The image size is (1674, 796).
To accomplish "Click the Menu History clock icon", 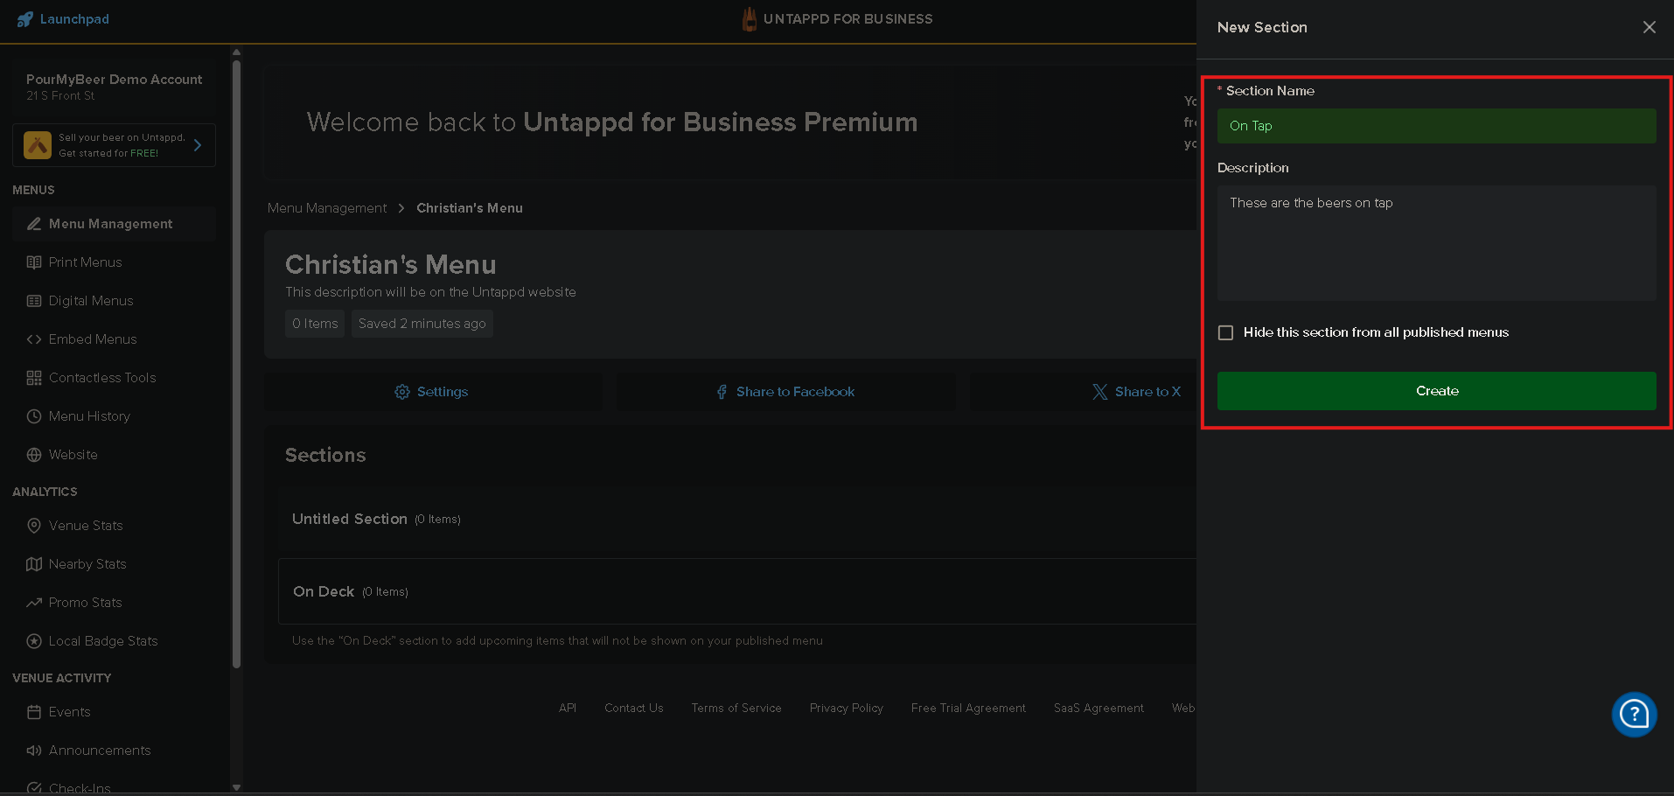I will click(34, 416).
